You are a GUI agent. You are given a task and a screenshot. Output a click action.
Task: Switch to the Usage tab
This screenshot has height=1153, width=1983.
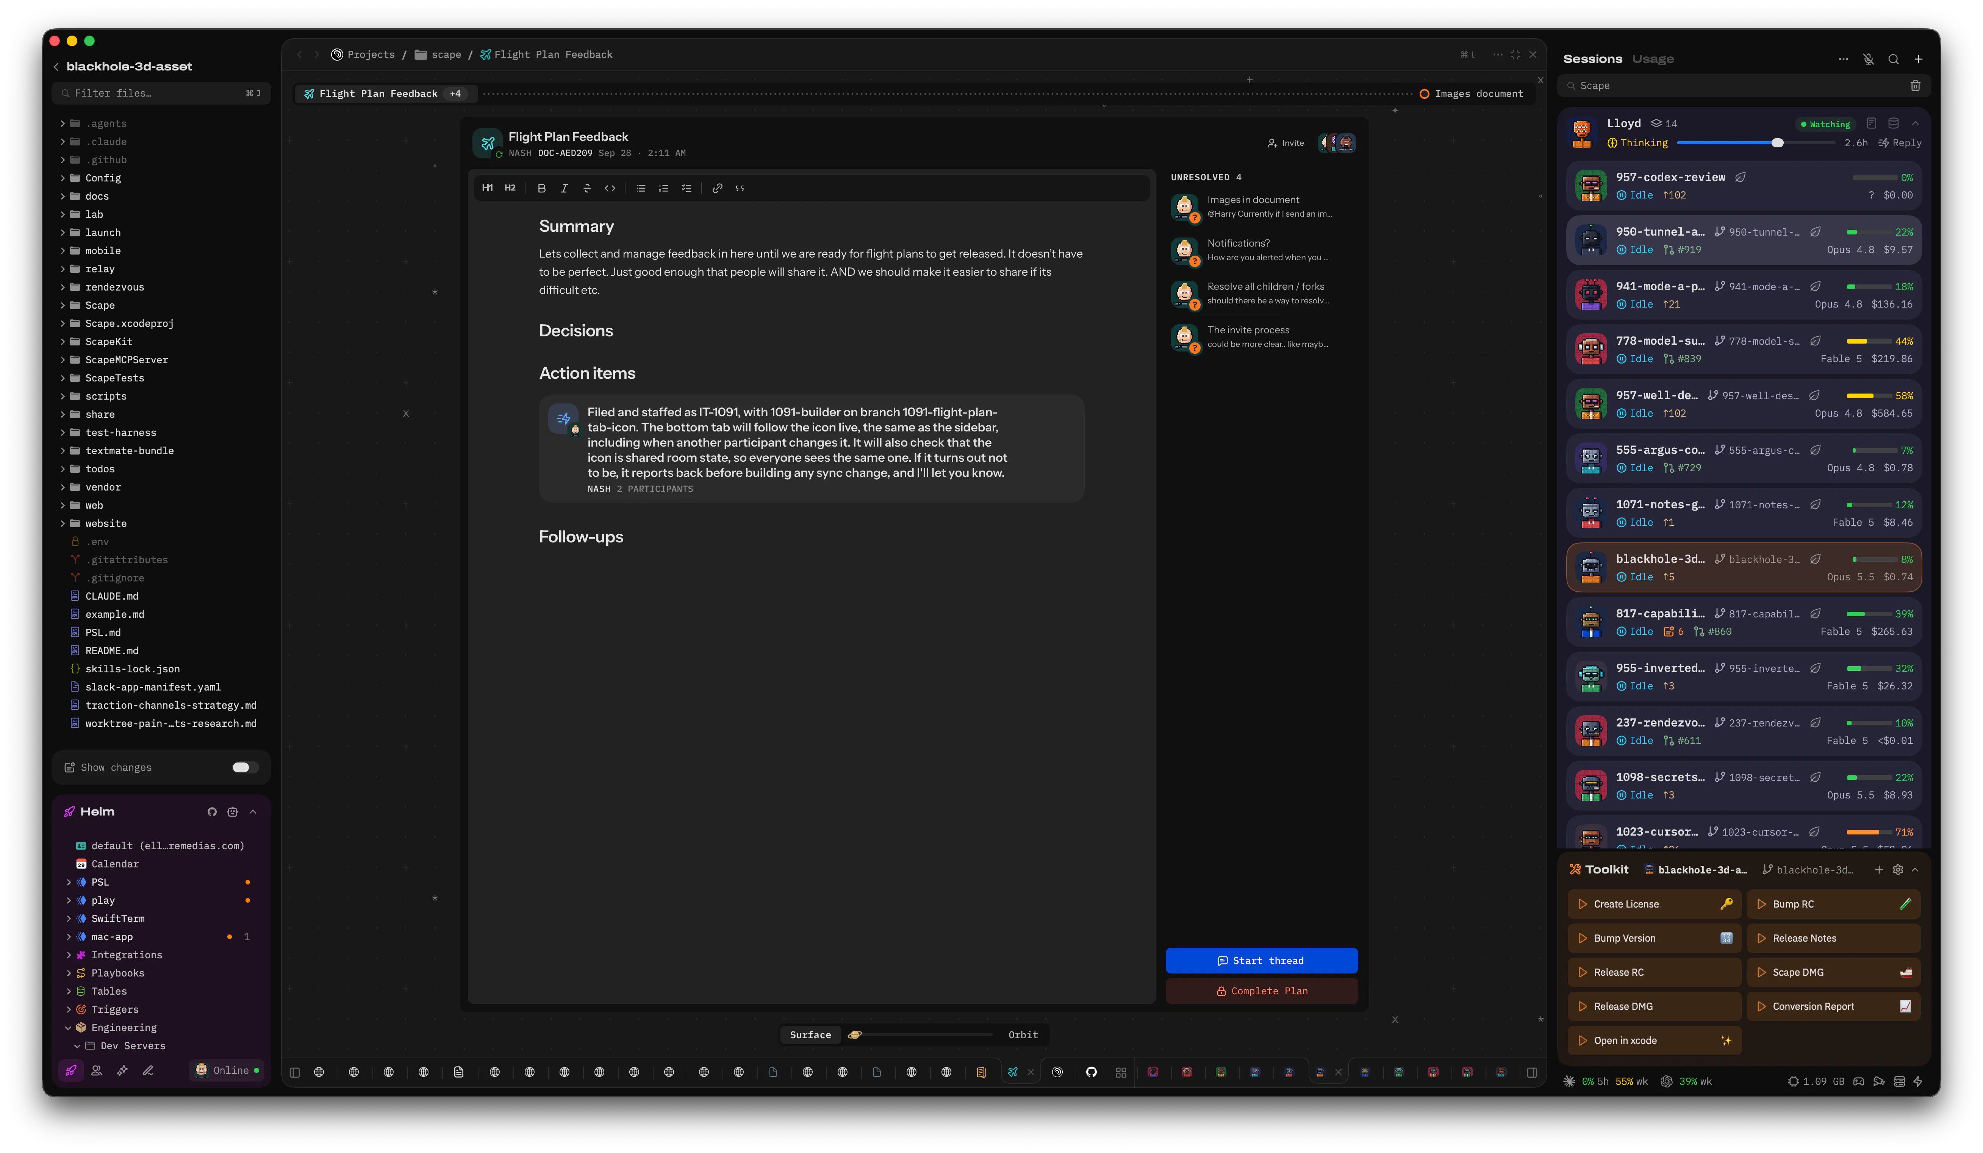tap(1653, 59)
